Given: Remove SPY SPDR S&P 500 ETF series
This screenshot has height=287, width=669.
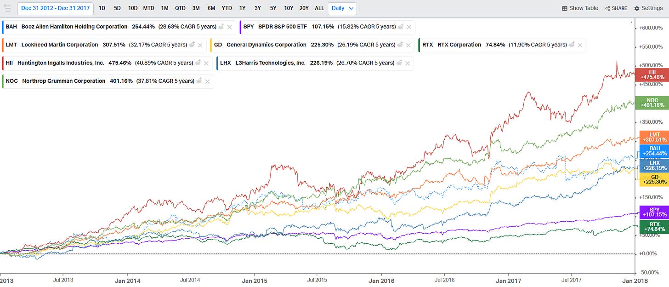Looking at the screenshot, I should 408,27.
